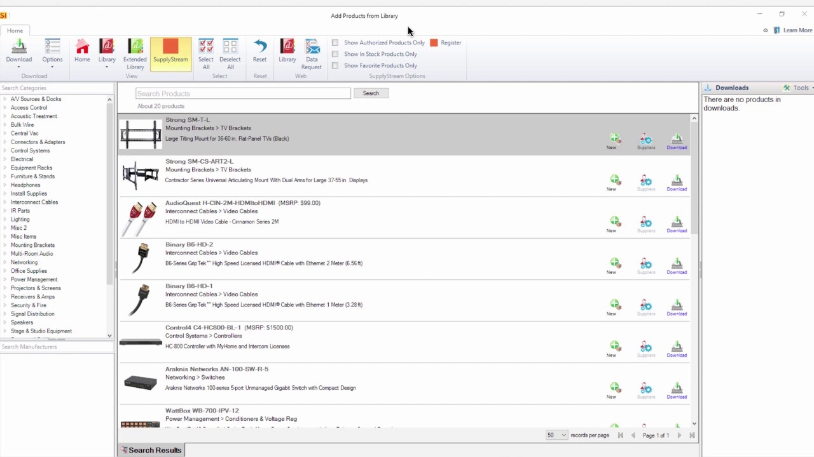
Task: Click the Register orange icon
Action: point(434,43)
